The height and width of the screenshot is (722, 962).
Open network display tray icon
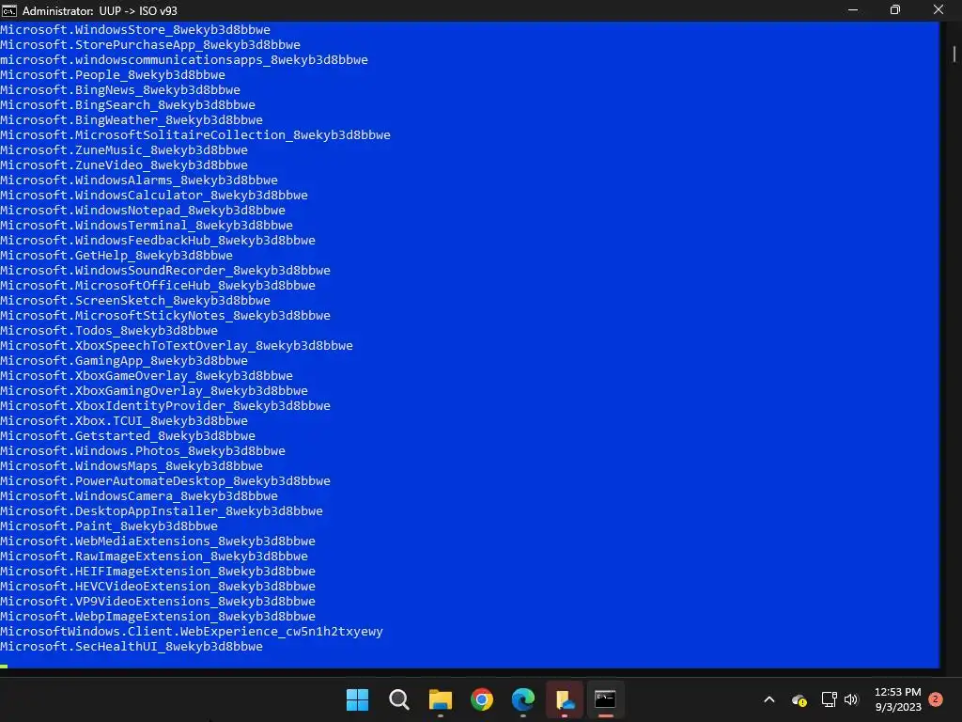tap(829, 699)
